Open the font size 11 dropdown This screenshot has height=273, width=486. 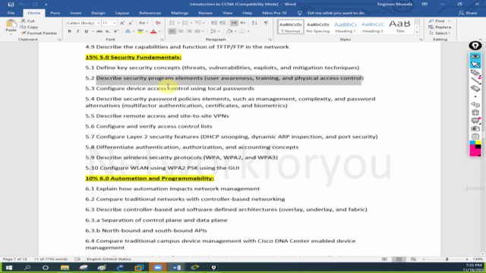point(115,24)
